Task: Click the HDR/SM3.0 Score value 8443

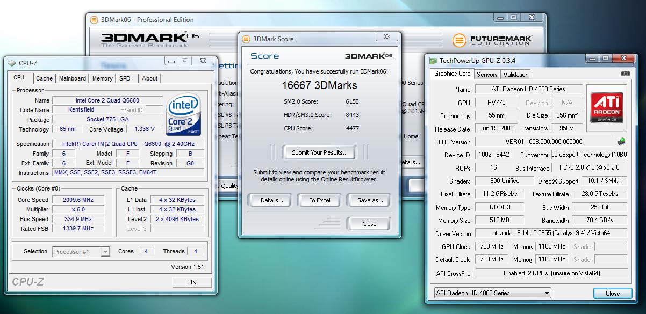Action: (352, 115)
